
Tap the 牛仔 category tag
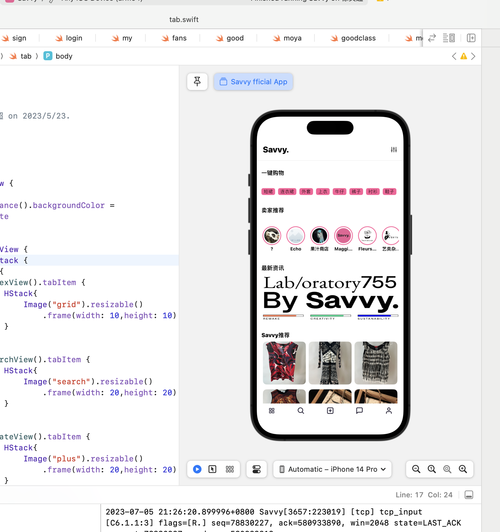click(x=339, y=192)
